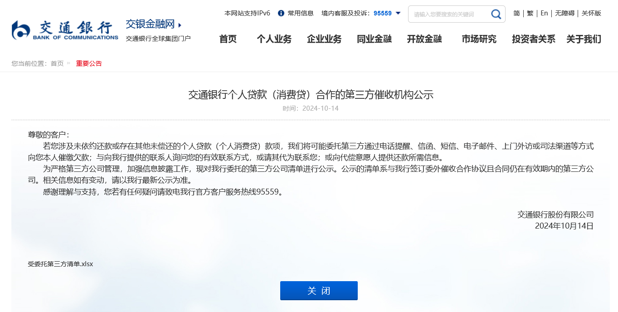The image size is (618, 312).
Task: Open the 企业业务 menu
Action: 324,39
